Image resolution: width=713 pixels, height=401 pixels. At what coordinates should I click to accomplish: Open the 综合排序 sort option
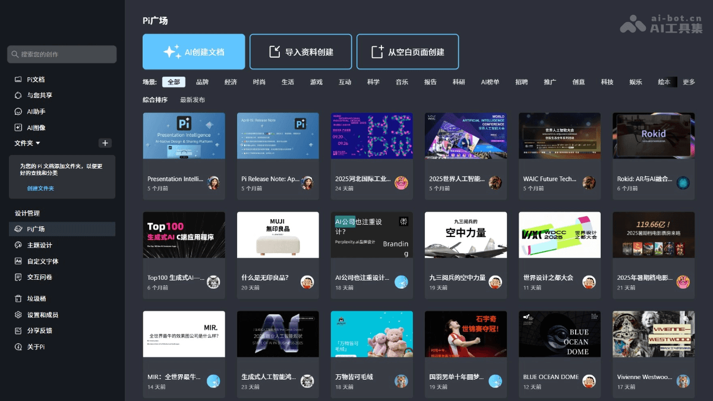[156, 100]
